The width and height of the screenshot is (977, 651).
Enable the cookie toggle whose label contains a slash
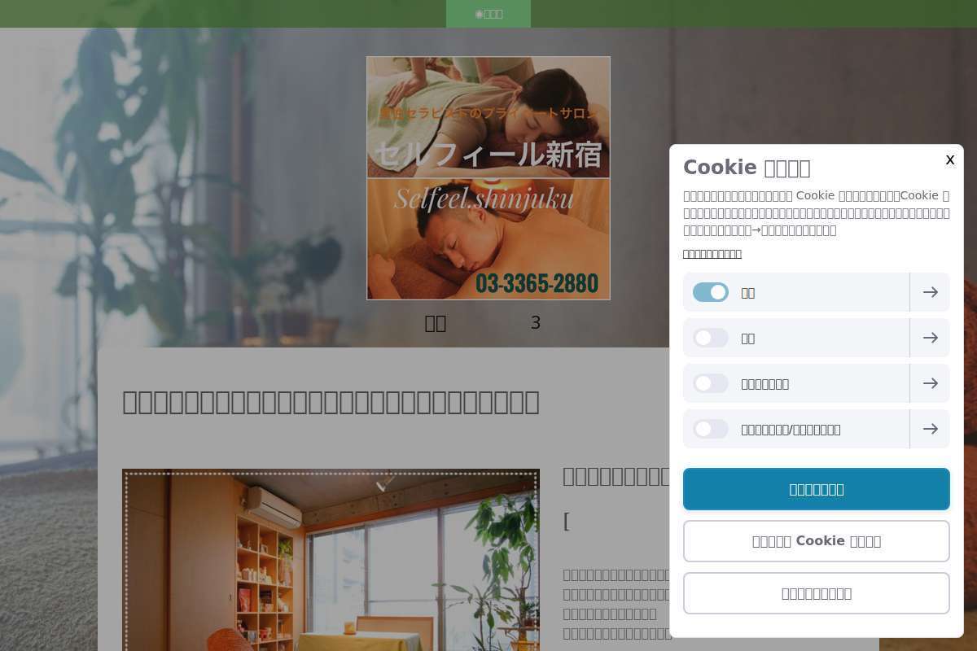coord(711,429)
